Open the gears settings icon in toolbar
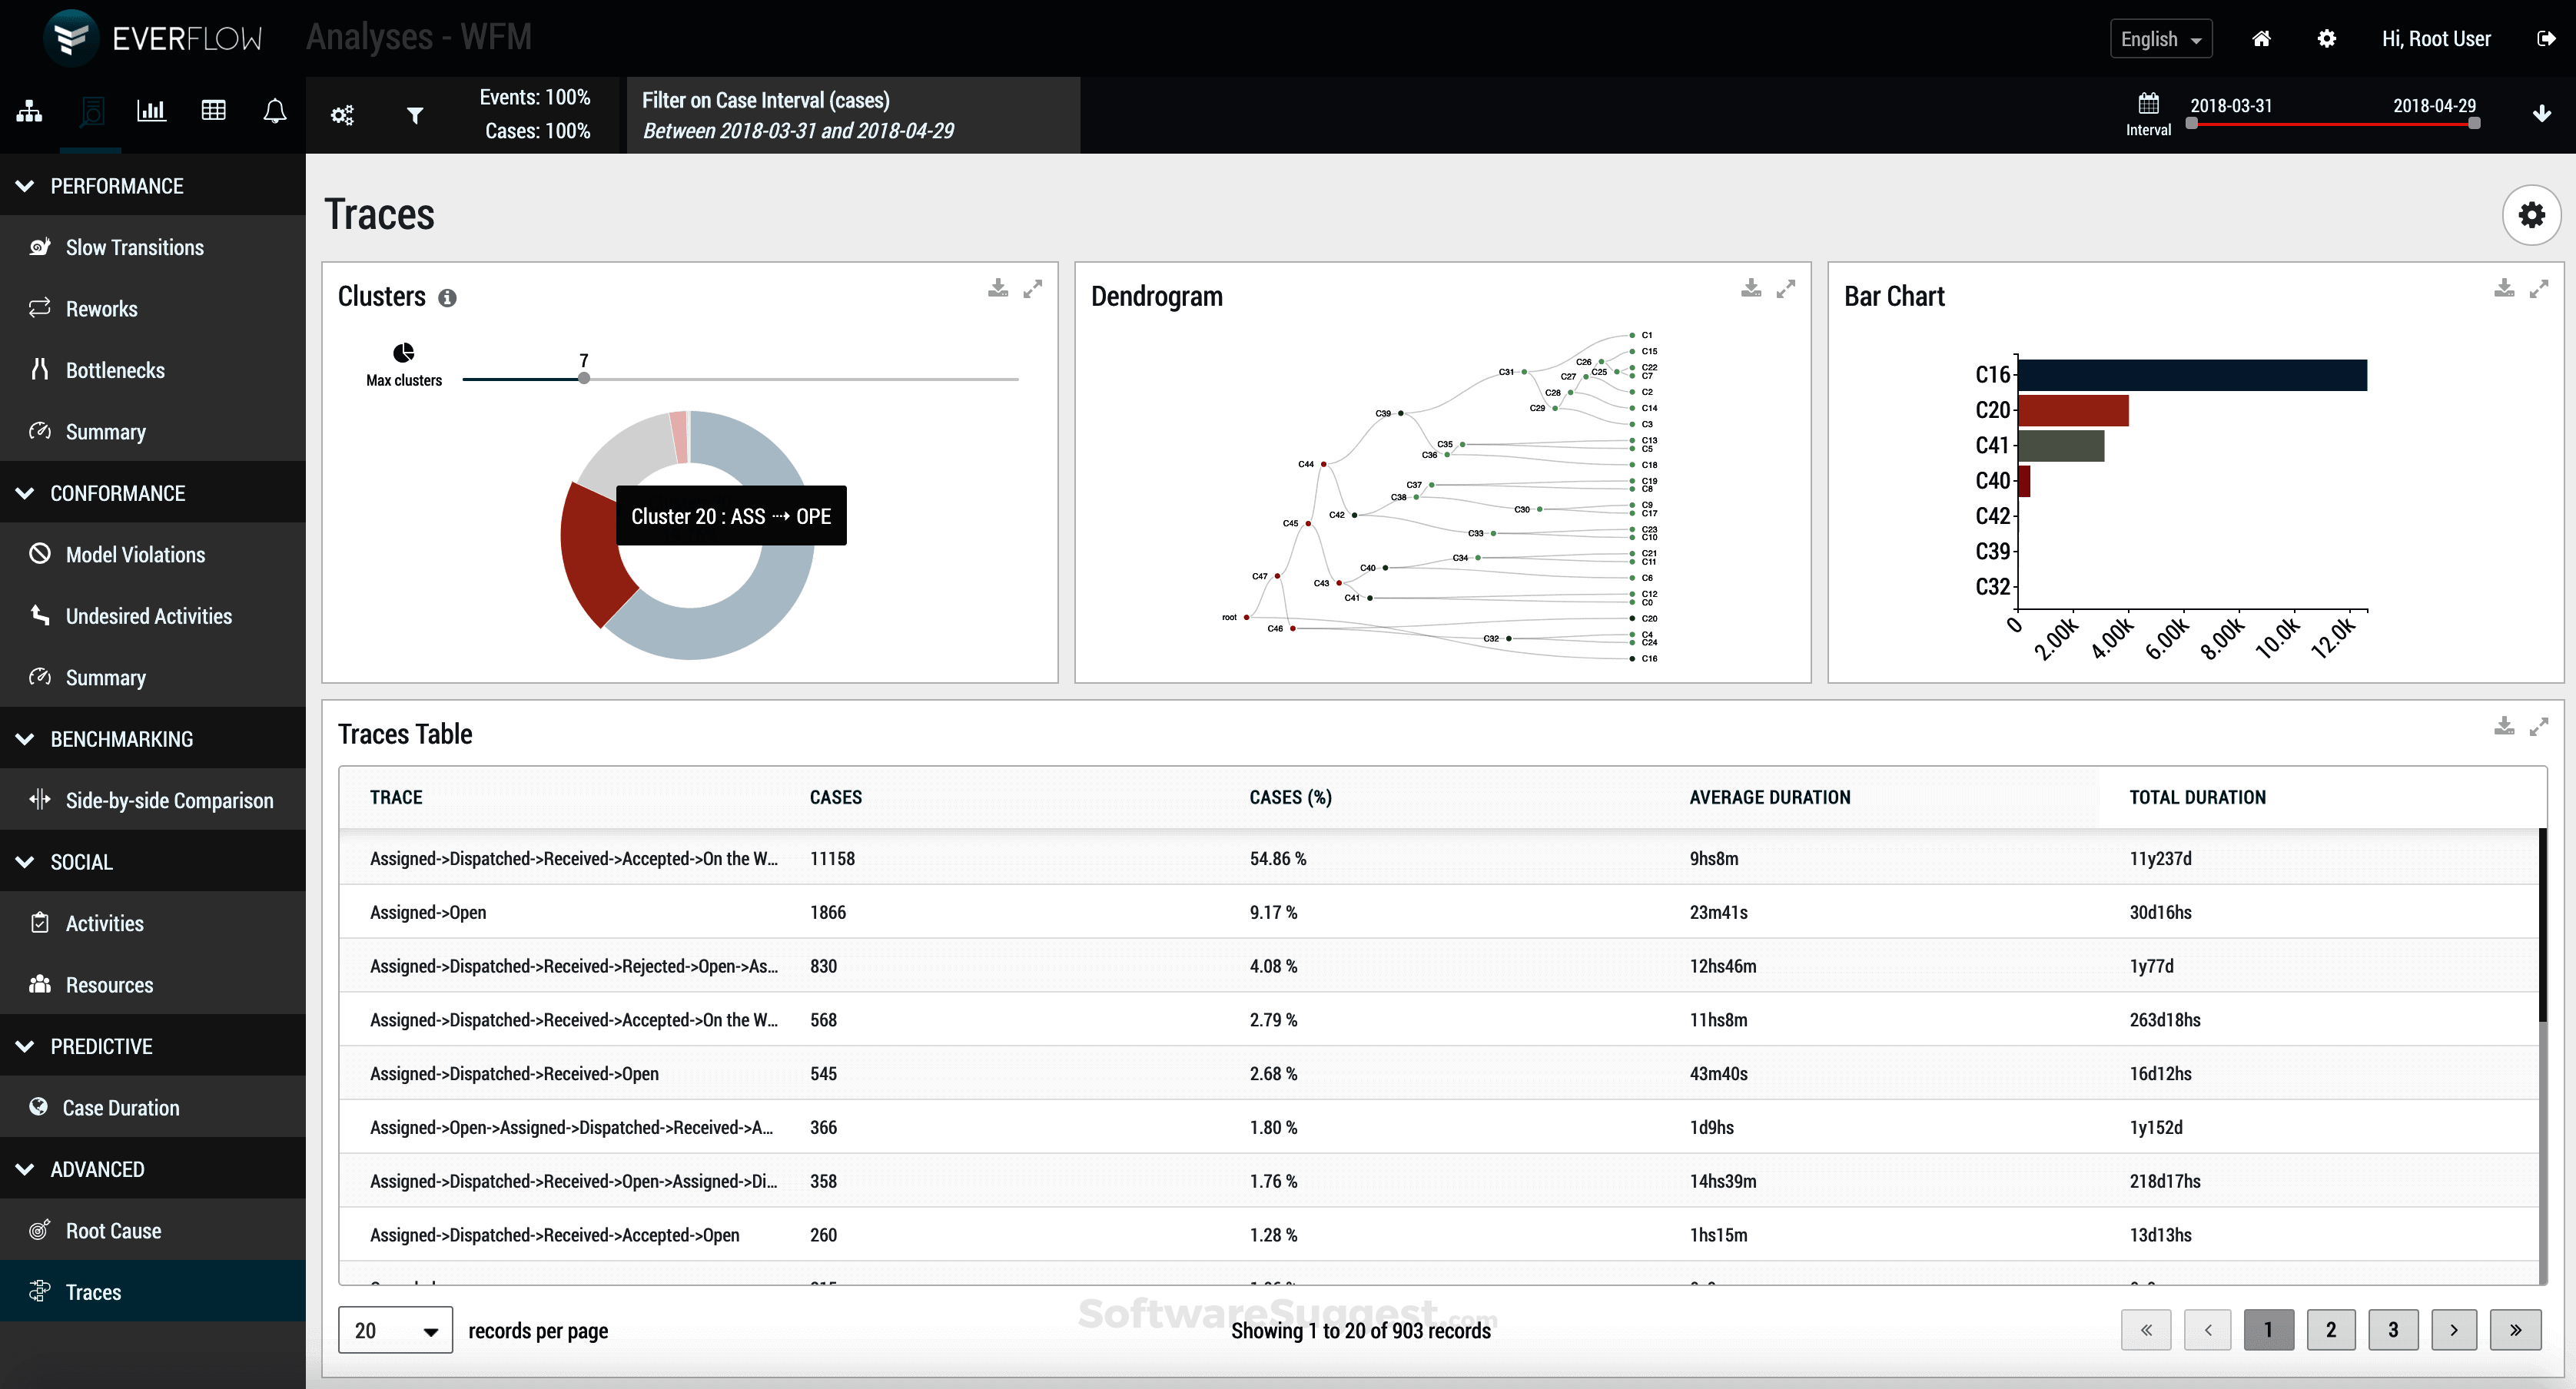Image resolution: width=2576 pixels, height=1389 pixels. point(342,115)
